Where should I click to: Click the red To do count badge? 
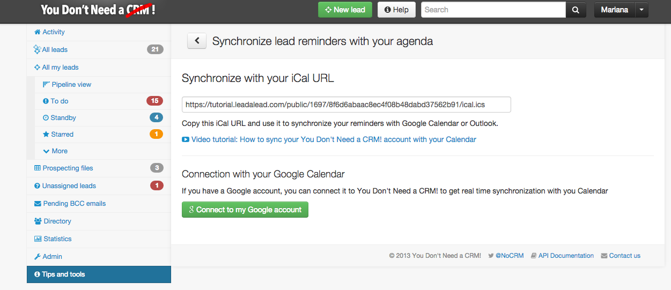click(154, 101)
